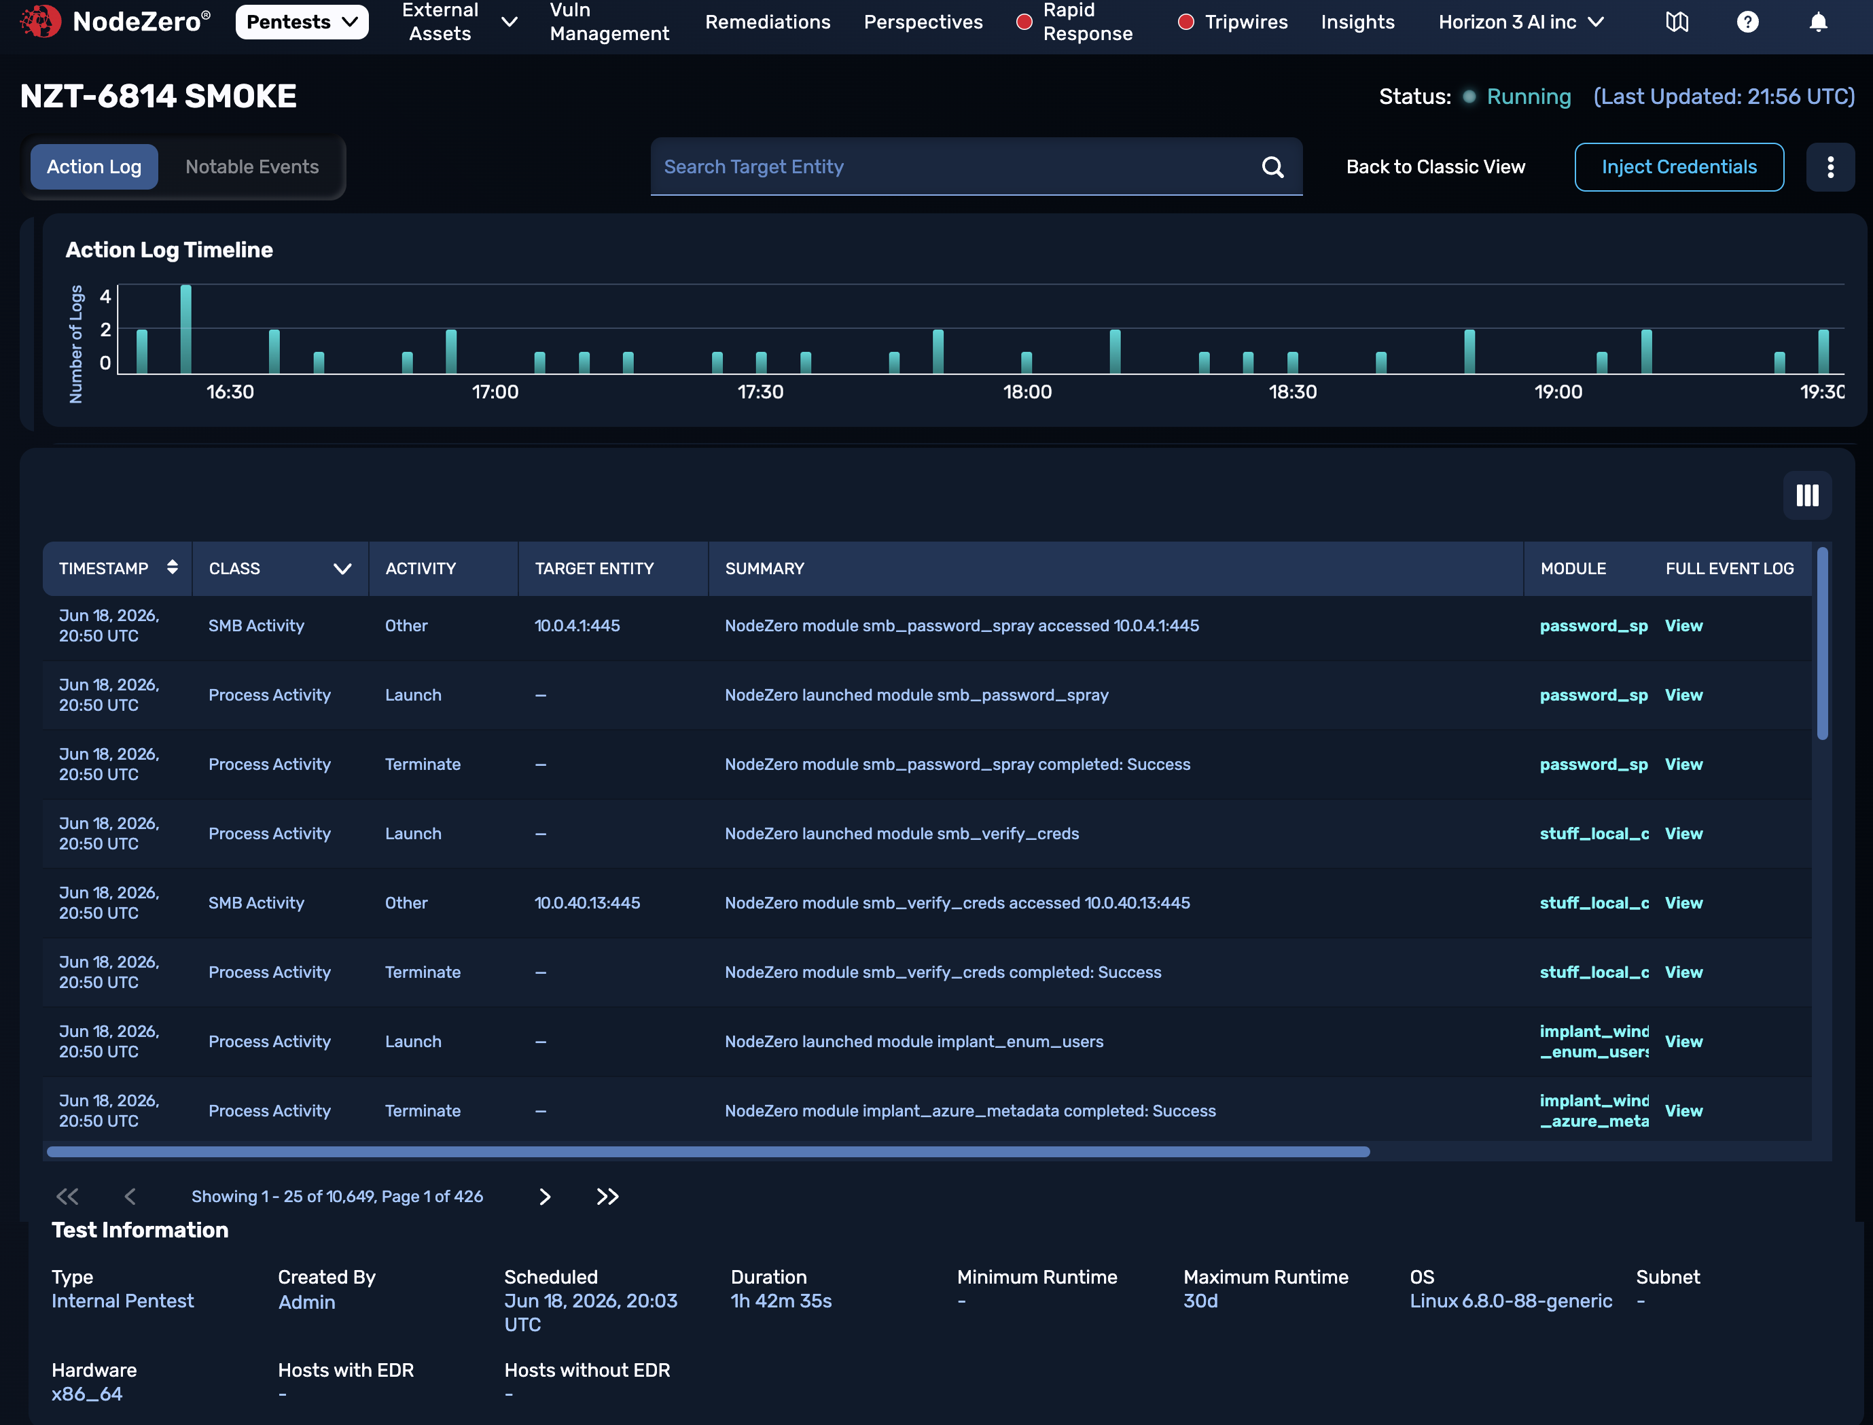Click target entity 10.0.4.1:445
The width and height of the screenshot is (1873, 1425).
(577, 626)
